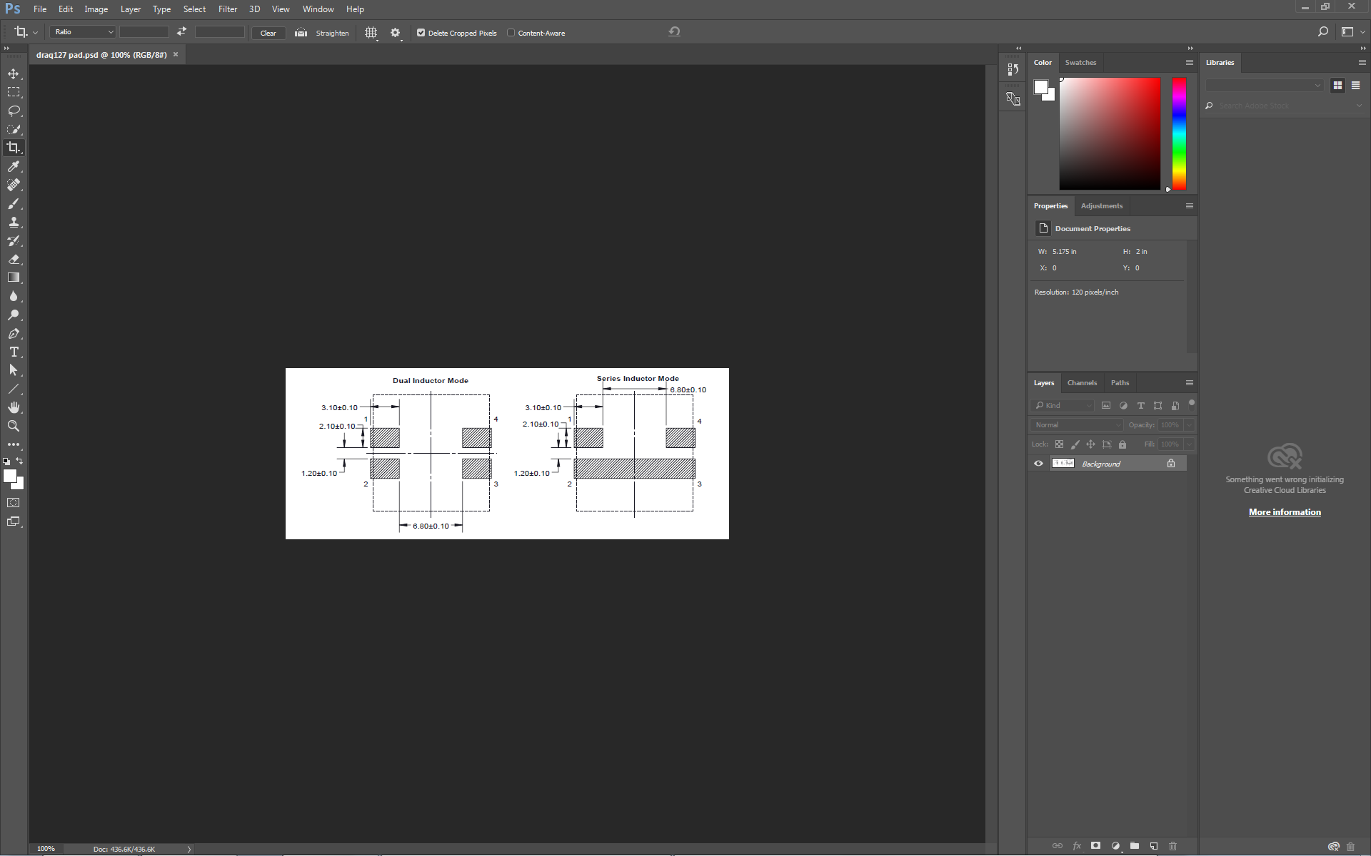Select the Clone Stamp tool
The width and height of the screenshot is (1371, 856).
coord(14,222)
